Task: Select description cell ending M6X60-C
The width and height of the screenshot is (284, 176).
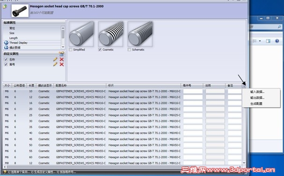Action: (145, 157)
